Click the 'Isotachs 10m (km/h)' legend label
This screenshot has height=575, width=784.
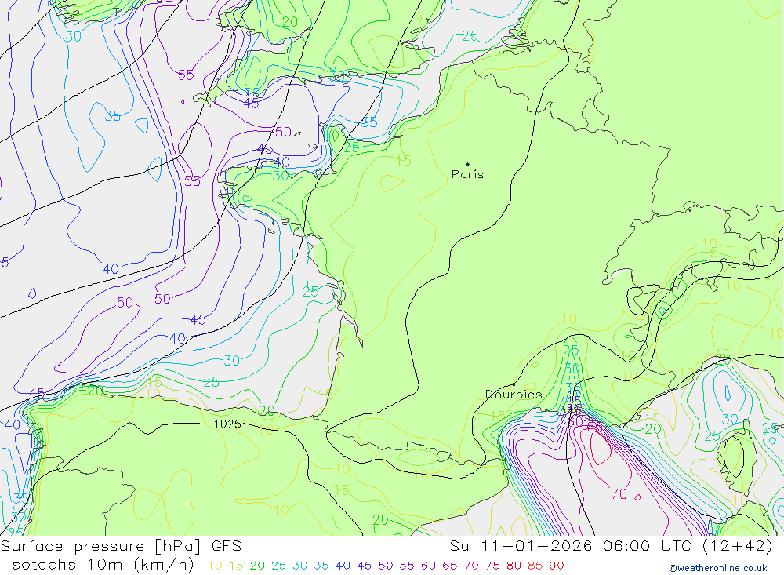(x=100, y=565)
